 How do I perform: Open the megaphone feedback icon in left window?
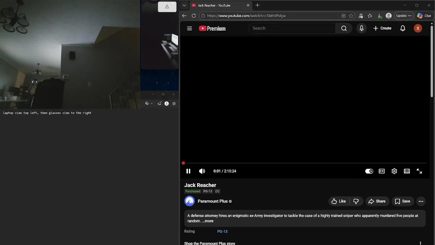(159, 103)
